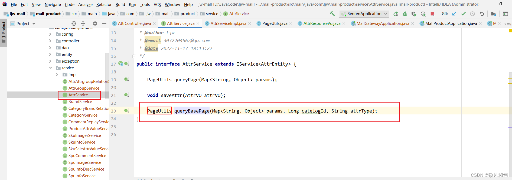
Task: Click Collapse All in Project panel
Action: [x=83, y=23]
